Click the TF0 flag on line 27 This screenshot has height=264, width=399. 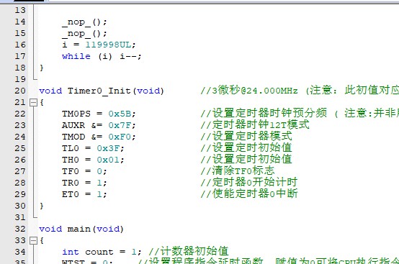(71, 171)
